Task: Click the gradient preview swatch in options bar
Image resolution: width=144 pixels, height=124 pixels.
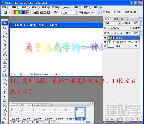Action: 20,12
